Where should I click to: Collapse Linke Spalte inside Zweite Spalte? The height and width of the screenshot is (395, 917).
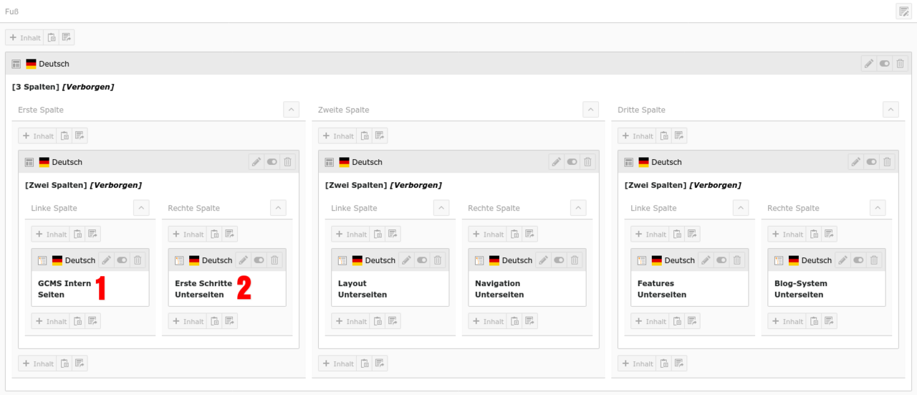(441, 208)
